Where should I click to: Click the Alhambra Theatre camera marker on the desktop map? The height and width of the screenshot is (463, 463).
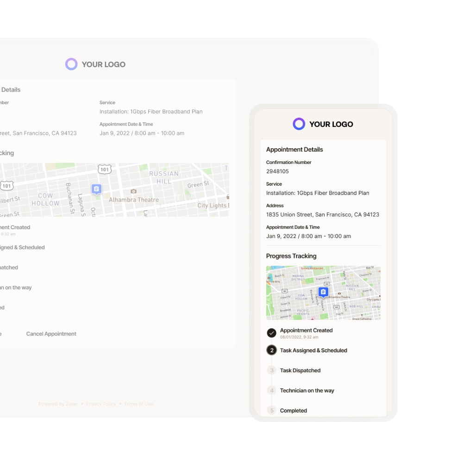133,191
